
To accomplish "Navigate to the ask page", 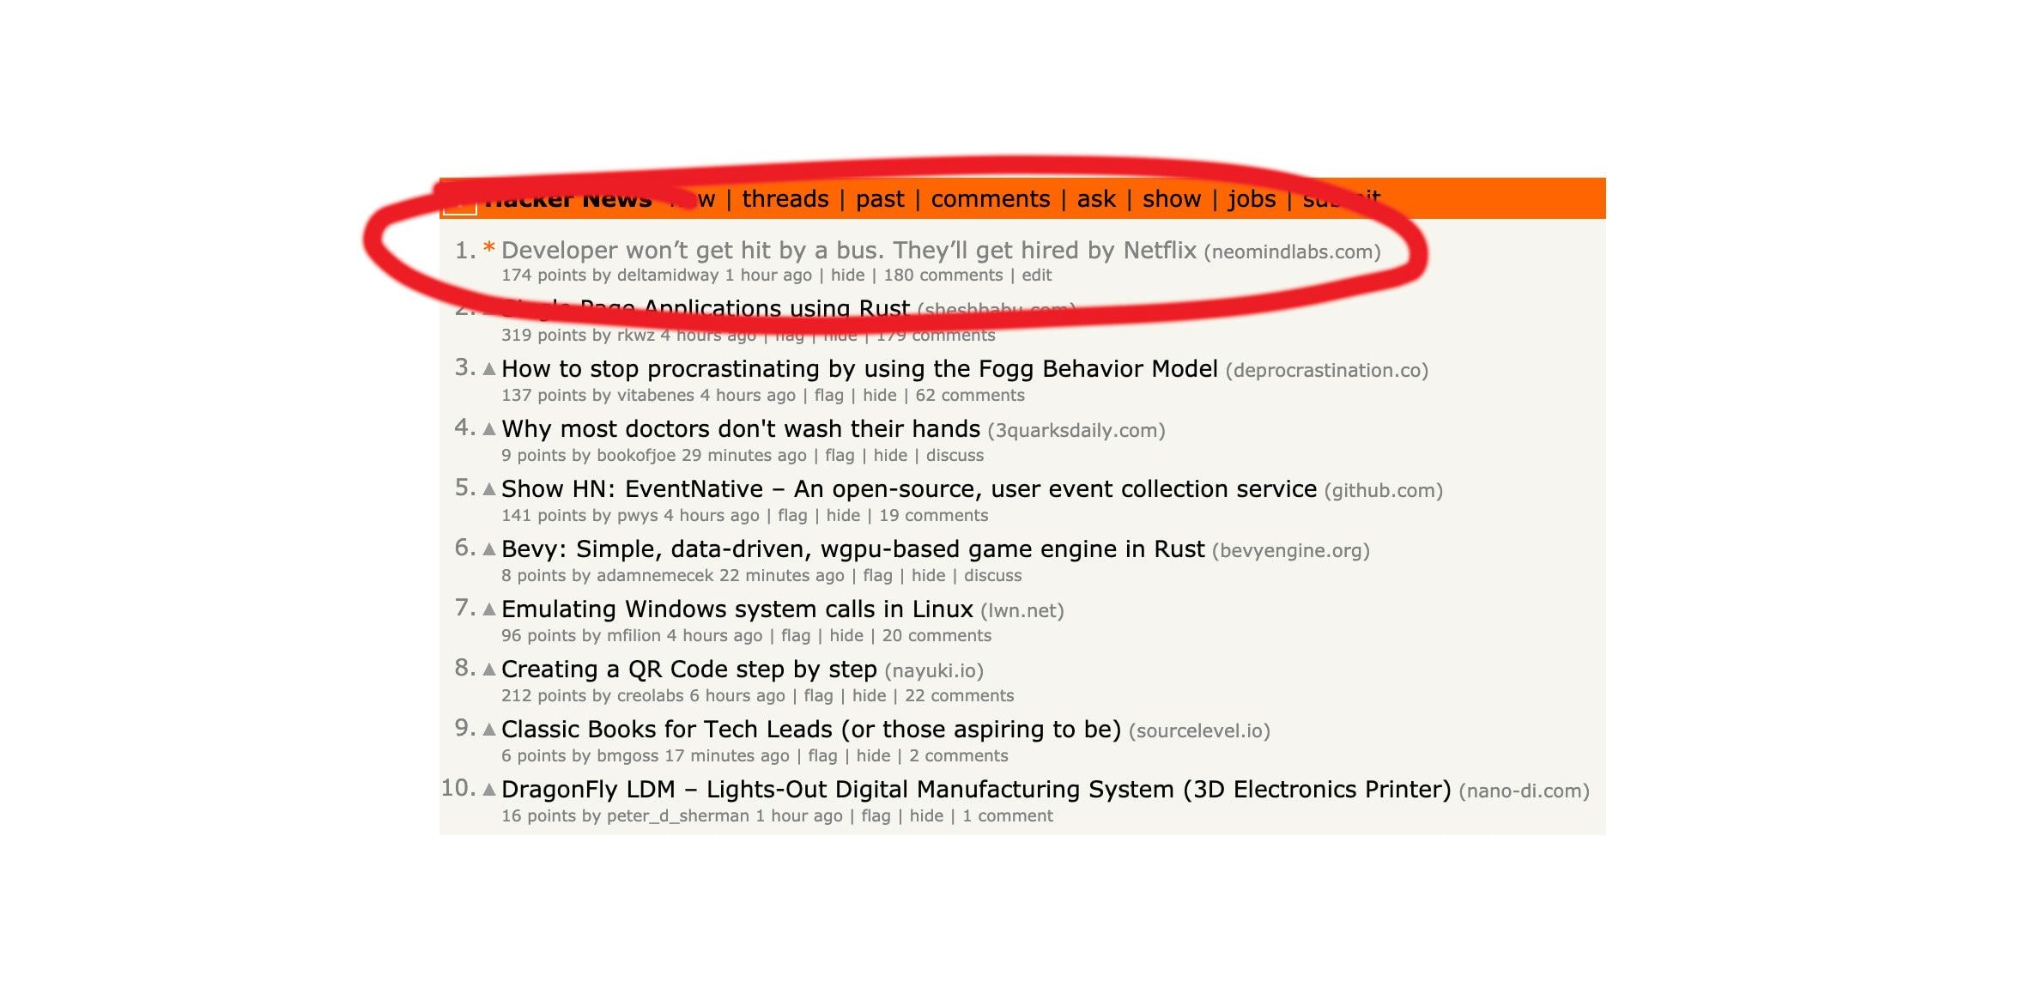I will [x=1096, y=199].
